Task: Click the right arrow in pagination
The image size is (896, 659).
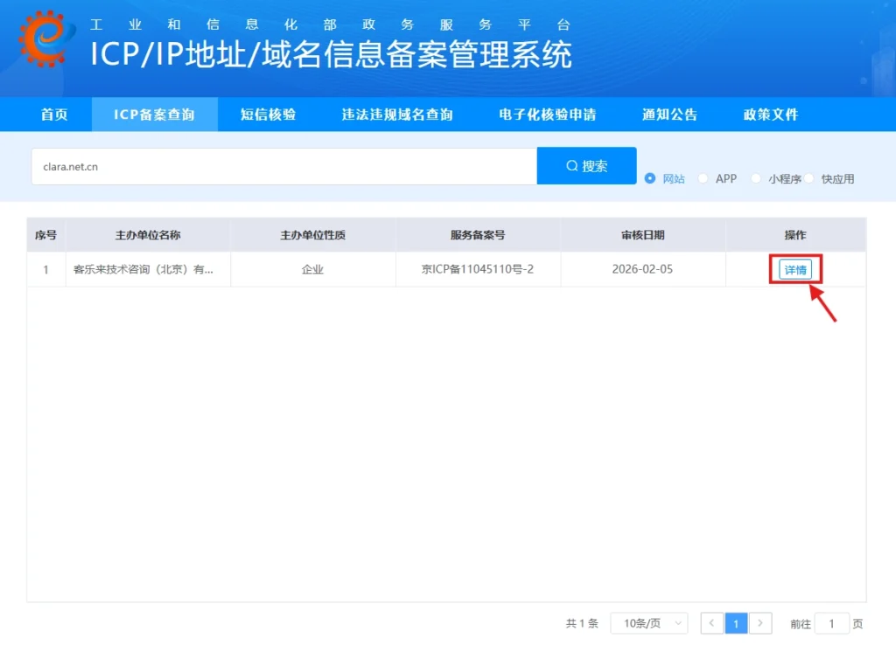Action: pos(761,623)
